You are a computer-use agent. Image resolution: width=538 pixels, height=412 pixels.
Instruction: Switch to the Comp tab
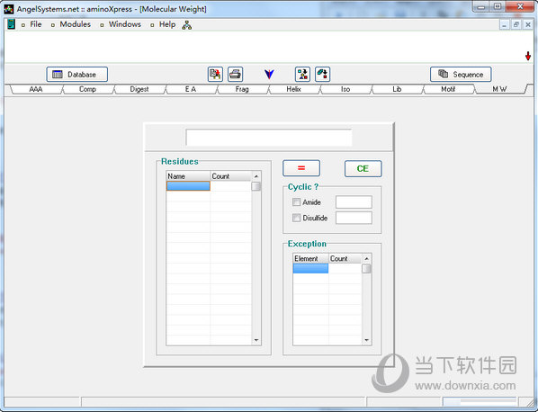[x=87, y=89]
